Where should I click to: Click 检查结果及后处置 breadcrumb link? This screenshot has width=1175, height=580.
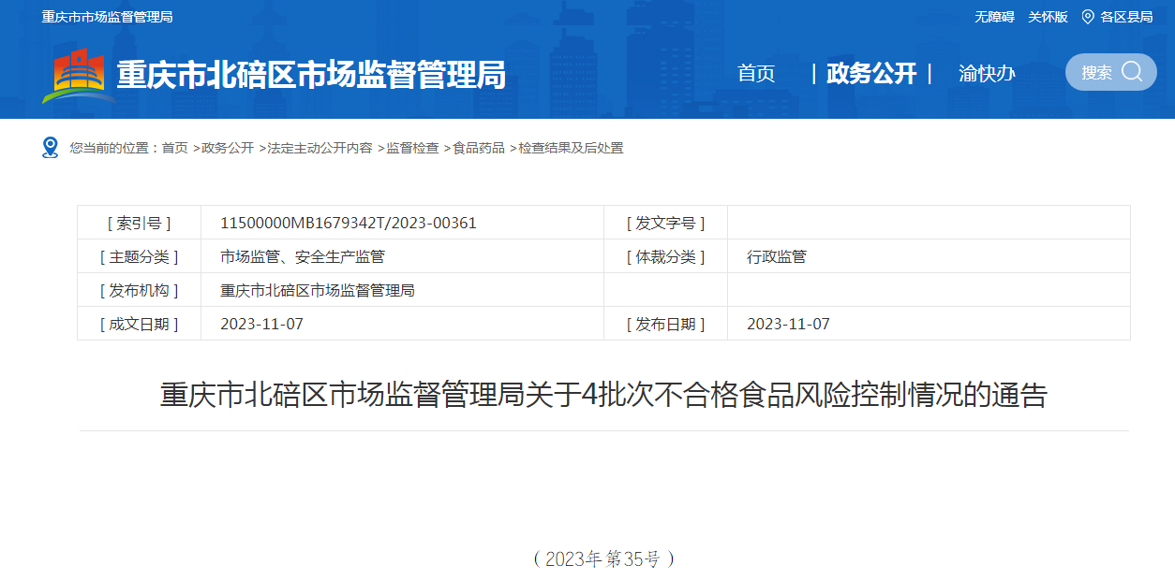[x=571, y=148]
